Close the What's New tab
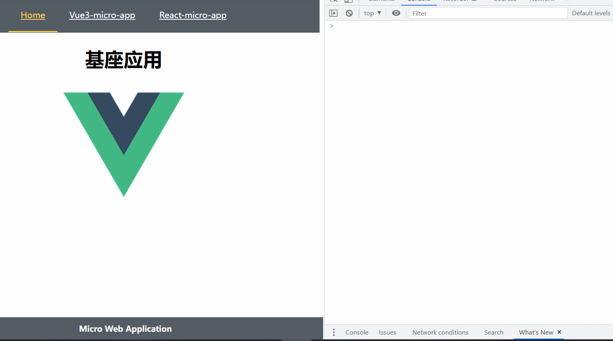 (559, 332)
